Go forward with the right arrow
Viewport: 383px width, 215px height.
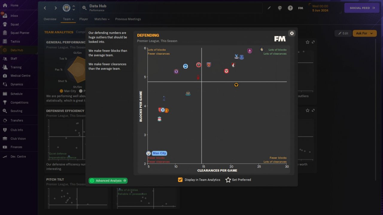[56, 8]
